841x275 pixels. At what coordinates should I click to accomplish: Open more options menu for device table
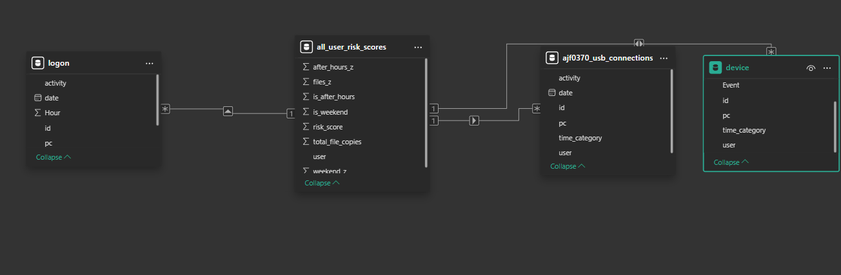827,68
